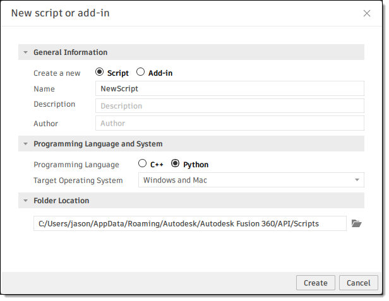Open the Target Operating System dropdown
This screenshot has height=301, width=389.
coord(251,180)
